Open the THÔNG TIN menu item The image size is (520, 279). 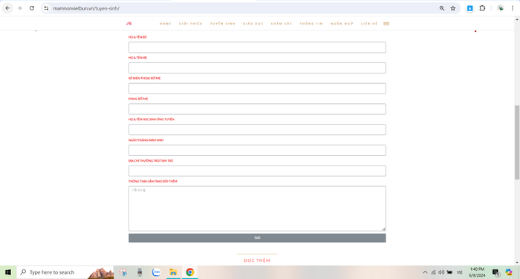pos(311,24)
